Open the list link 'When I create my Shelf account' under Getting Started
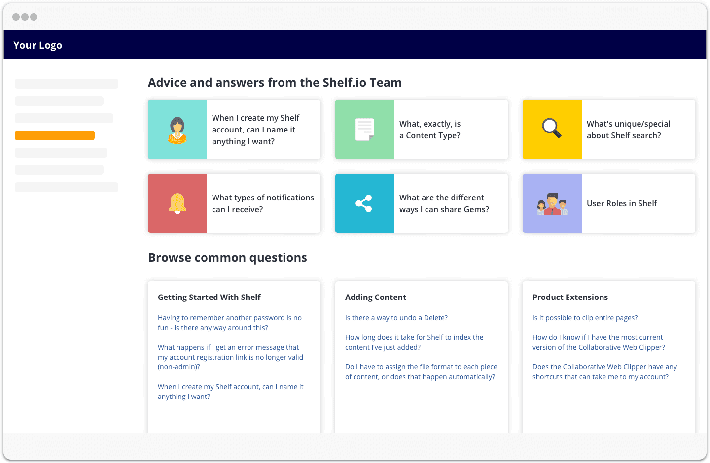 pyautogui.click(x=231, y=392)
